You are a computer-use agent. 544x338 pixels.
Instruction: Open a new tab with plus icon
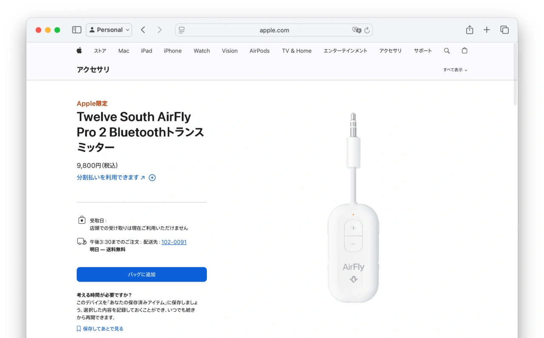487,30
